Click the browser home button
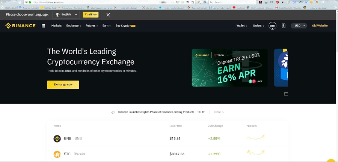 point(20,2)
